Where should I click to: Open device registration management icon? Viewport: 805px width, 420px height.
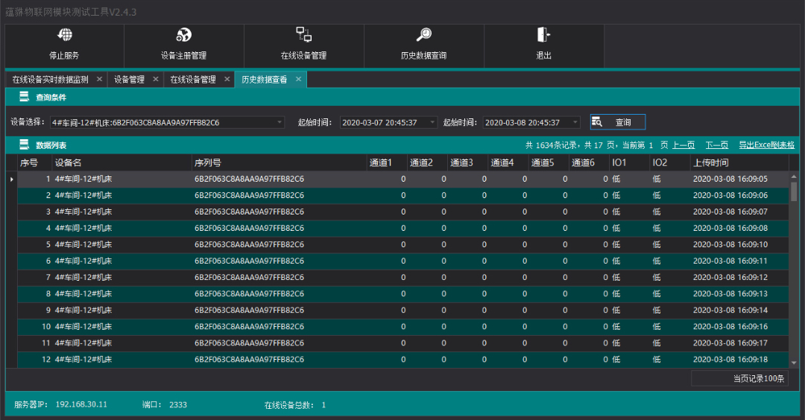pyautogui.click(x=183, y=35)
